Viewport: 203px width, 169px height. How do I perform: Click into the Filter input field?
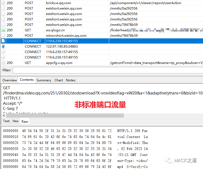(x=108, y=70)
